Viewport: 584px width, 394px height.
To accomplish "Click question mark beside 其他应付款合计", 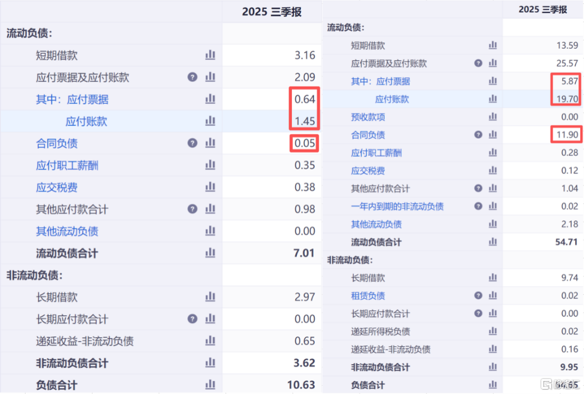I will coord(192,209).
